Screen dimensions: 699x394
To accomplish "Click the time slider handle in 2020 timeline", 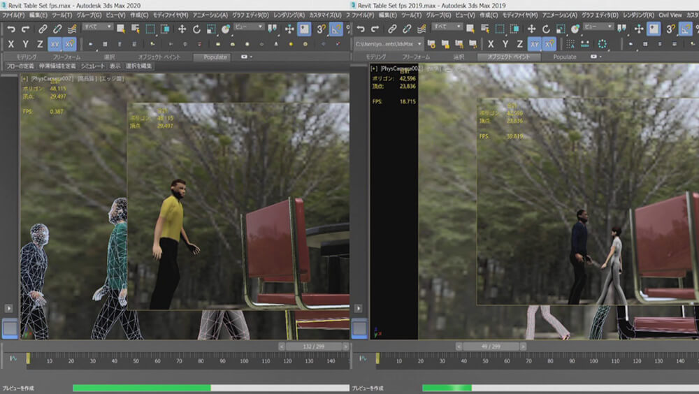I will click(28, 358).
